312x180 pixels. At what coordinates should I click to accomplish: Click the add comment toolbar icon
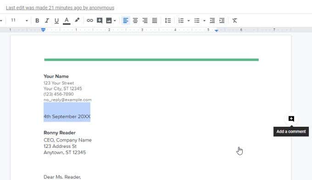click(100, 20)
